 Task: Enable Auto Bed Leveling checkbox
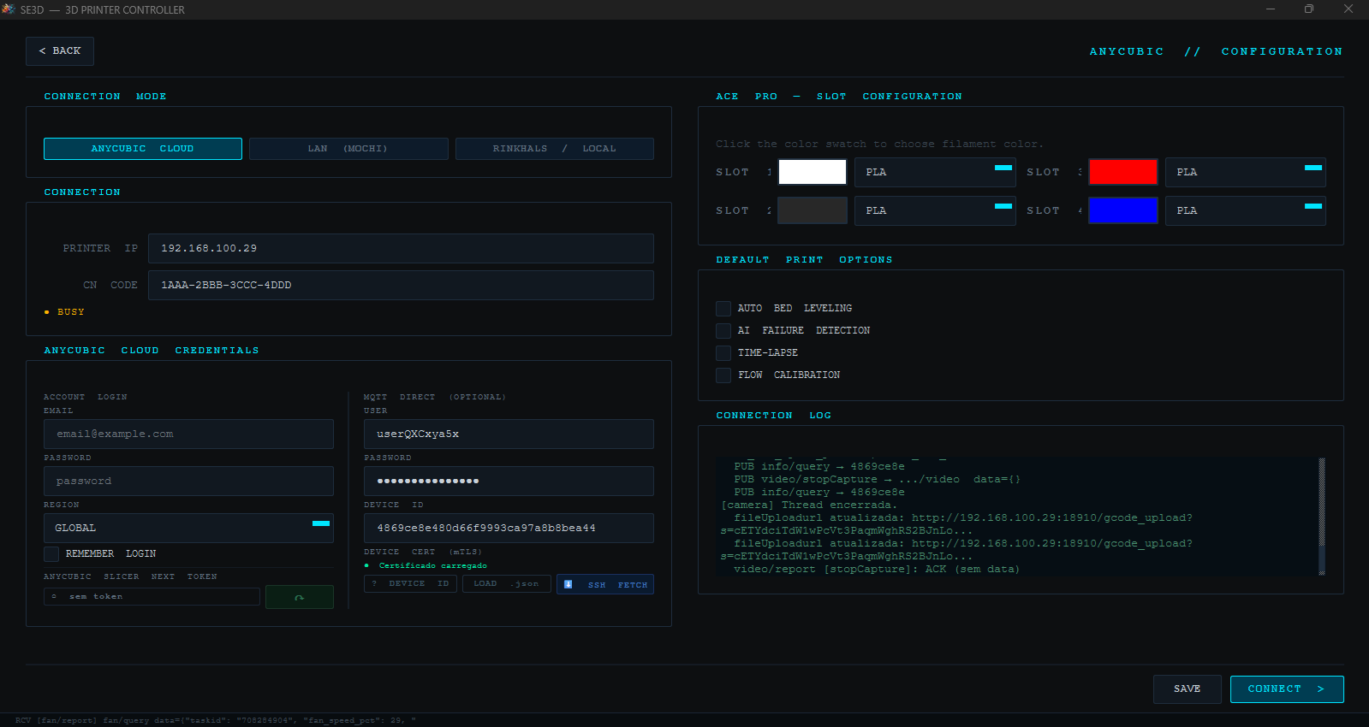(x=723, y=309)
